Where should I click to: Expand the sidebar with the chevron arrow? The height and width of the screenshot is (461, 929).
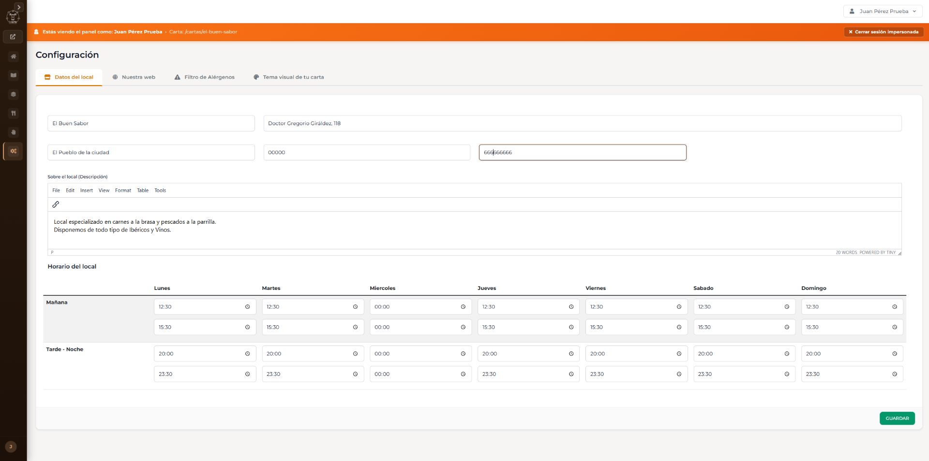tap(19, 7)
